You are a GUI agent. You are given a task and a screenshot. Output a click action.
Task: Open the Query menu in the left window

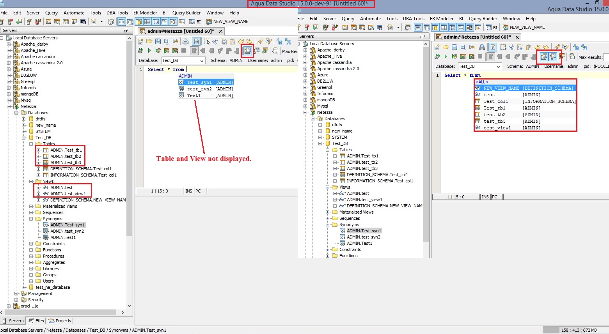point(51,12)
